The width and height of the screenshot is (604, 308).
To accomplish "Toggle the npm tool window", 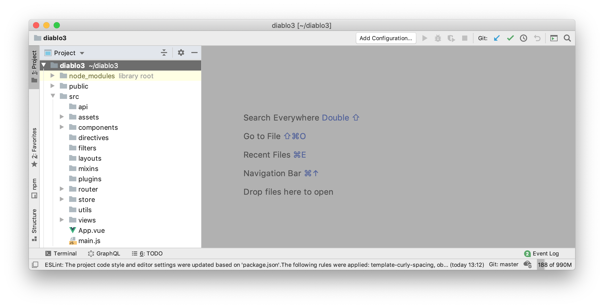I will tap(34, 188).
